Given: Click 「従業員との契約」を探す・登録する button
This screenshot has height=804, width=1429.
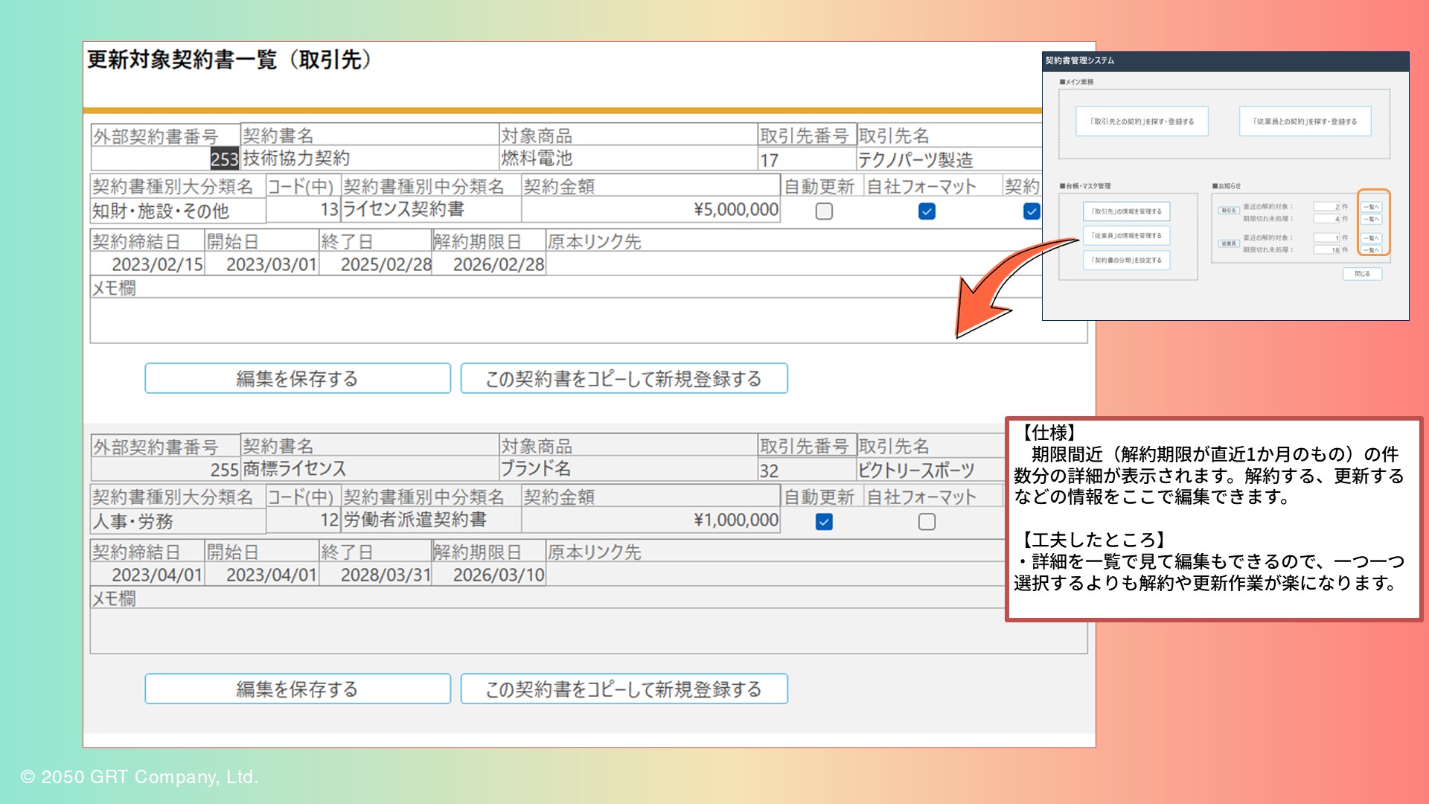Looking at the screenshot, I should (1305, 121).
